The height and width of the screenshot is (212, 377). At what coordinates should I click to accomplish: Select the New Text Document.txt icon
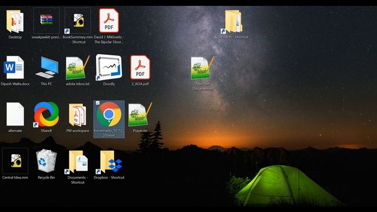(x=203, y=68)
